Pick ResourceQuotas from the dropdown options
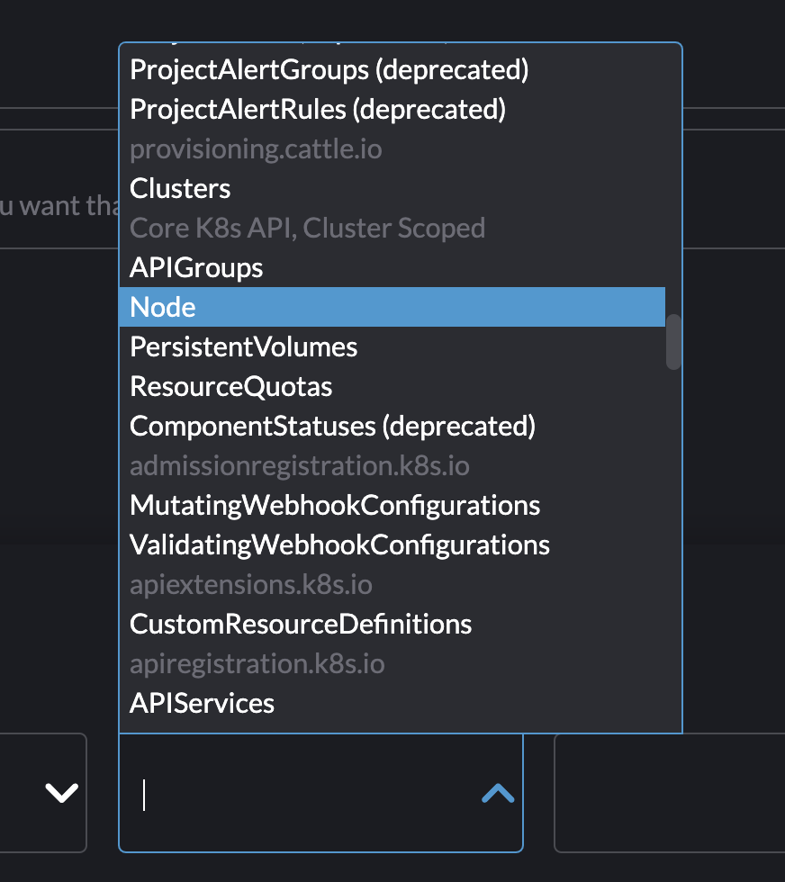Image resolution: width=785 pixels, height=882 pixels. pos(230,386)
